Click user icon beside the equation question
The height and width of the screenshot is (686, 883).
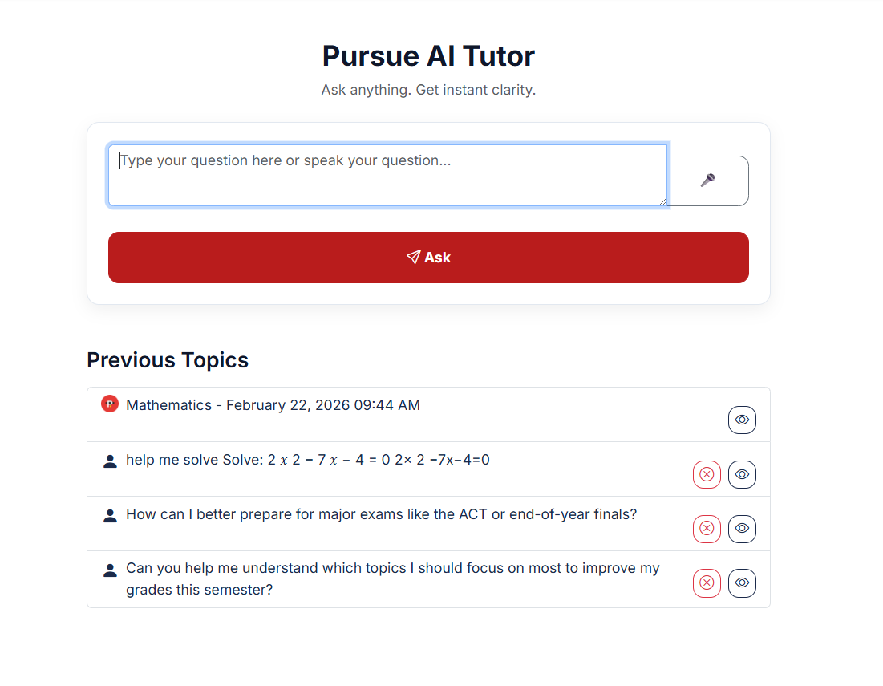[x=111, y=461]
